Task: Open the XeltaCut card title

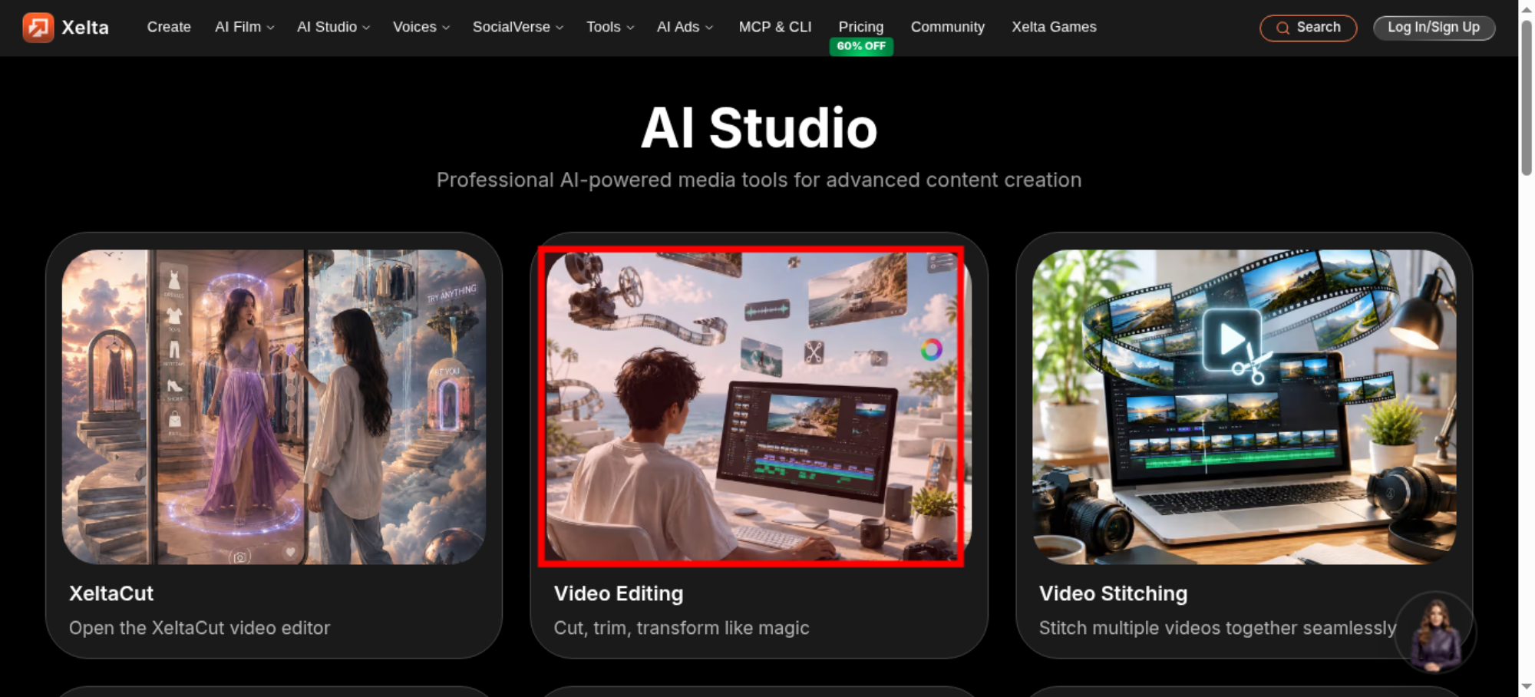Action: (111, 593)
